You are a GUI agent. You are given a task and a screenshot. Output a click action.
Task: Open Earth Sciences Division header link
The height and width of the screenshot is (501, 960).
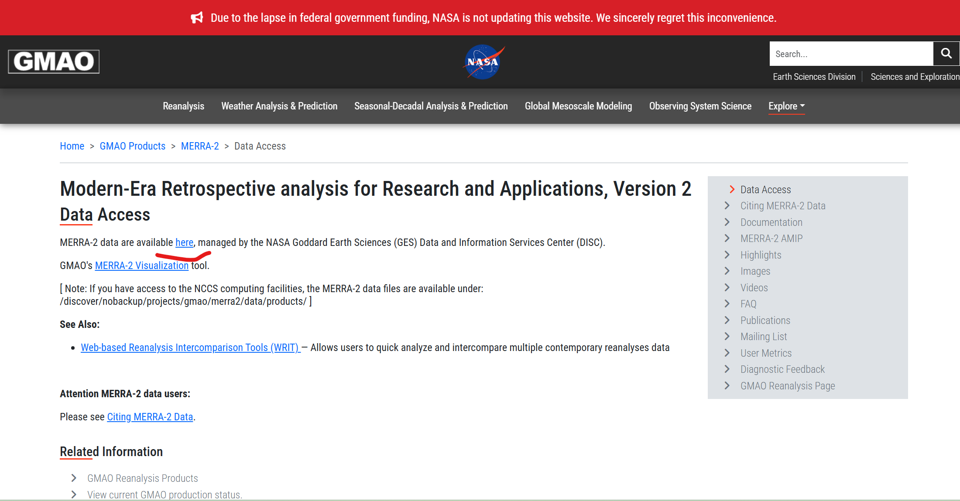pyautogui.click(x=814, y=77)
